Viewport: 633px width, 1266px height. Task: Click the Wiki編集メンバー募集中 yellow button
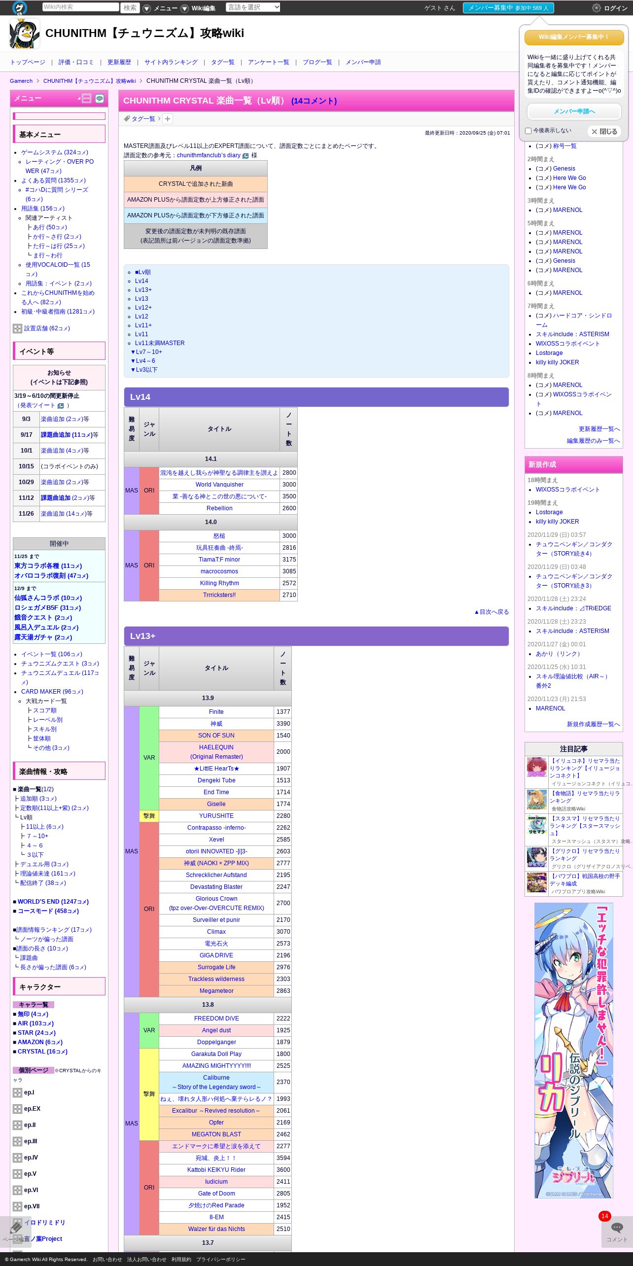(x=574, y=37)
